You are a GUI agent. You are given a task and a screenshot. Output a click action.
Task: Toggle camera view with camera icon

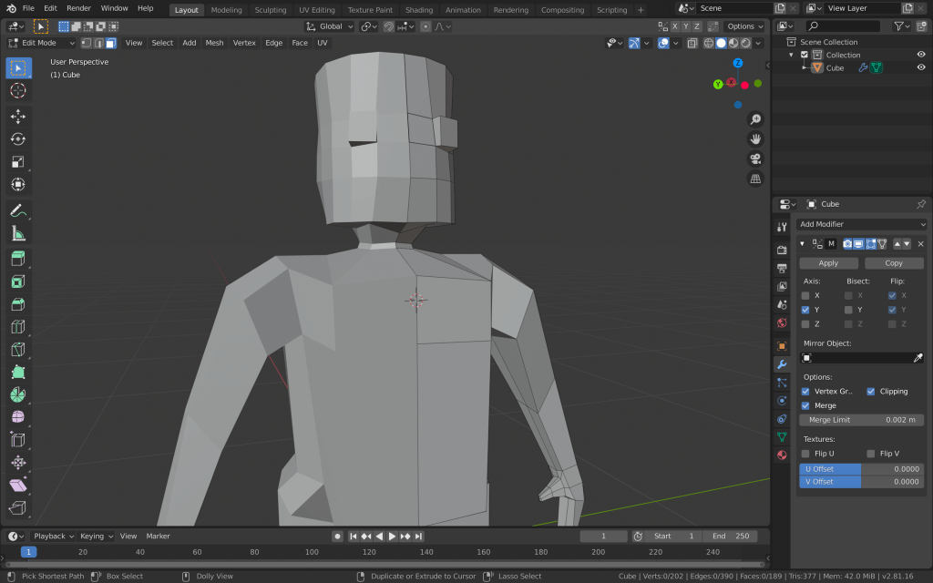[x=755, y=159]
